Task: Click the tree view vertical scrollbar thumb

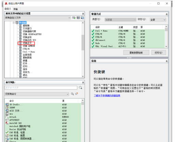Action: coord(83,42)
